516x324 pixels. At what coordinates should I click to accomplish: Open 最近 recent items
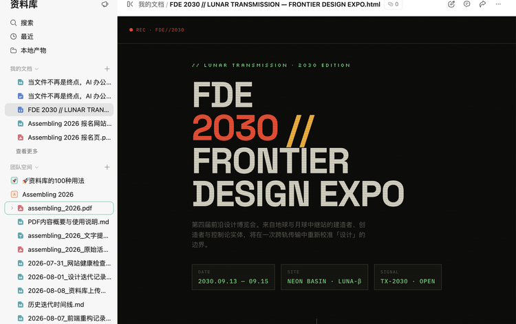[x=27, y=36]
